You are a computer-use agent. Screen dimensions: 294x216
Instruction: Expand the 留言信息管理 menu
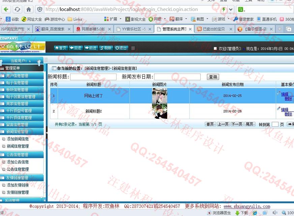(x=22, y=125)
